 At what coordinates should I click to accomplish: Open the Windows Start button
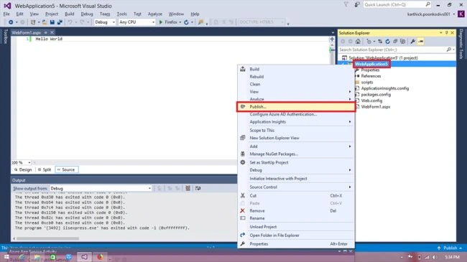tap(6, 257)
